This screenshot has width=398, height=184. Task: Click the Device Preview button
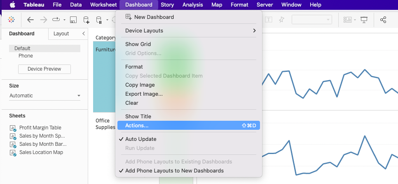(x=44, y=69)
